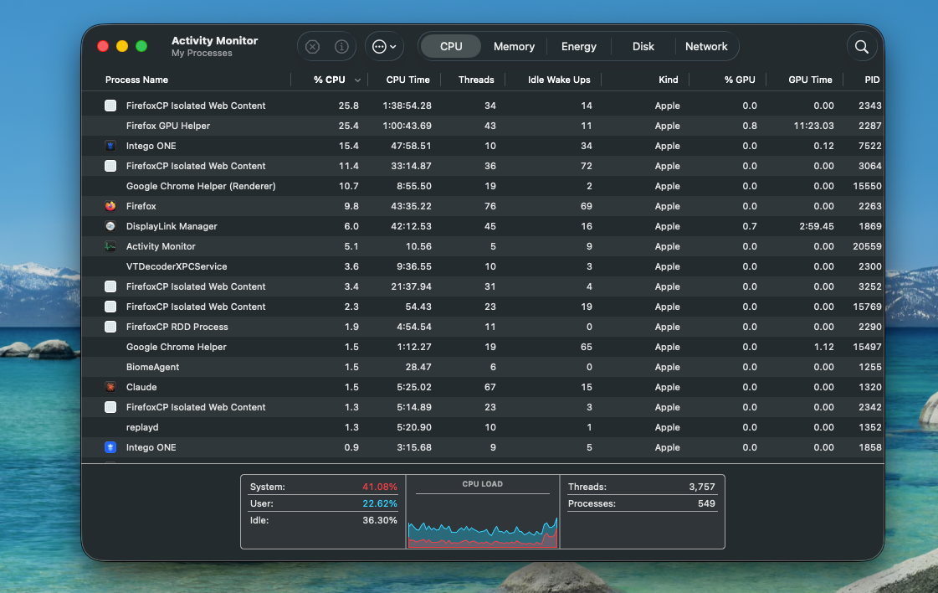Click CPU time 1:00:43.69

pos(407,126)
